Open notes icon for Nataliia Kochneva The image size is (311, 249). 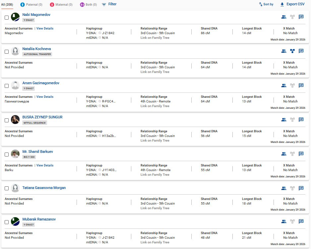click(301, 51)
